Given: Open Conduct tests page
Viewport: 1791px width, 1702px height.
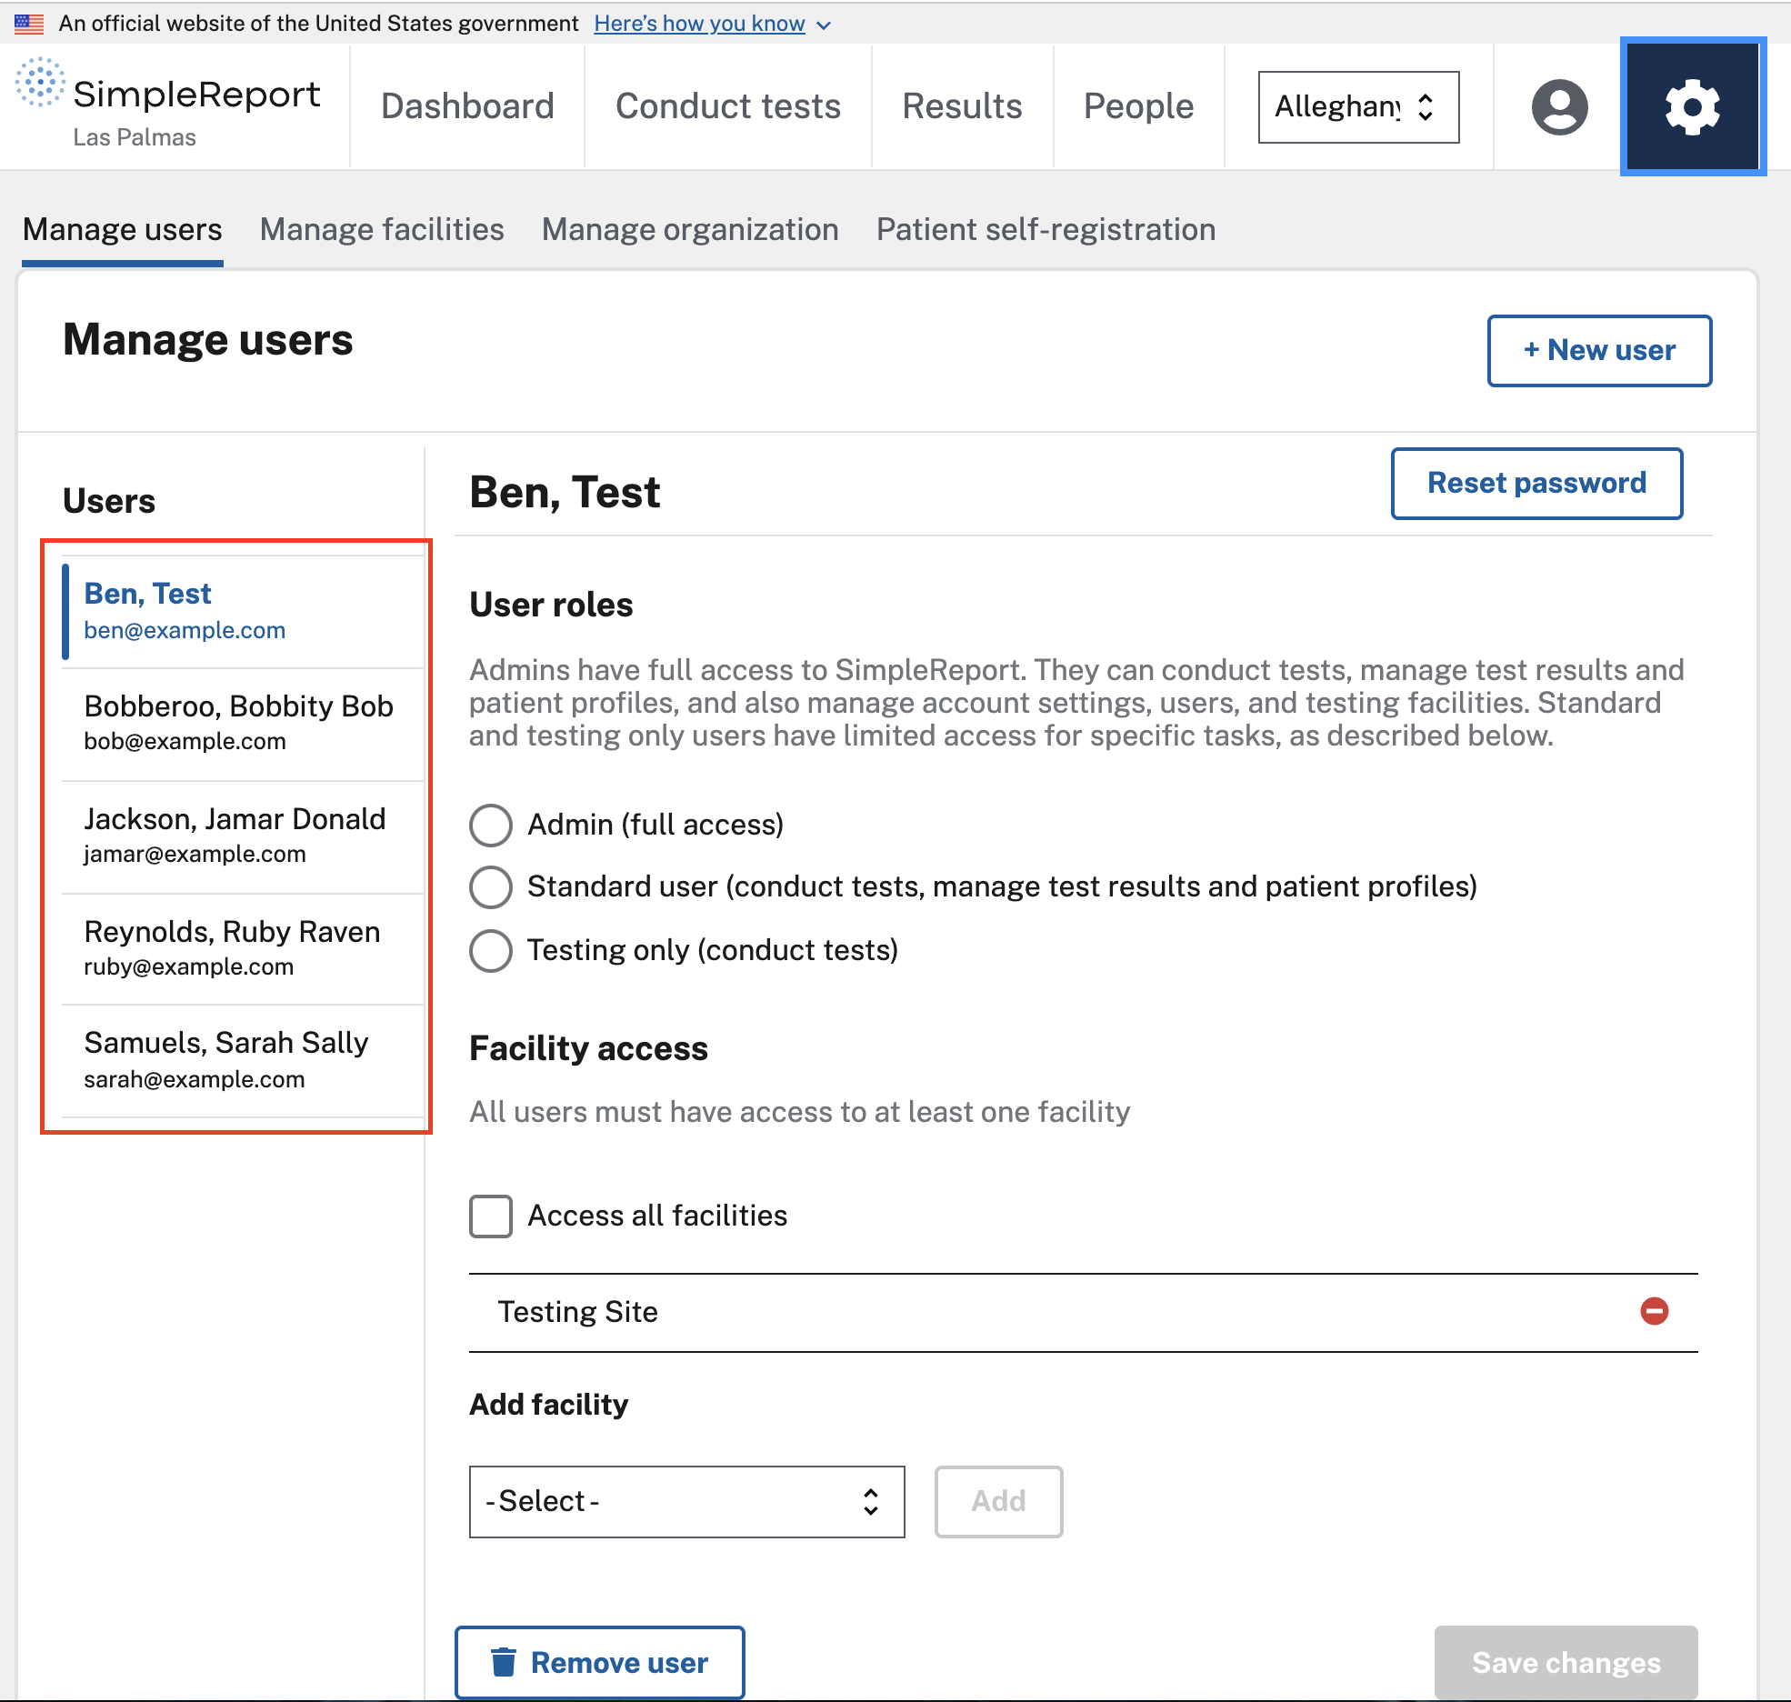Looking at the screenshot, I should pyautogui.click(x=728, y=106).
